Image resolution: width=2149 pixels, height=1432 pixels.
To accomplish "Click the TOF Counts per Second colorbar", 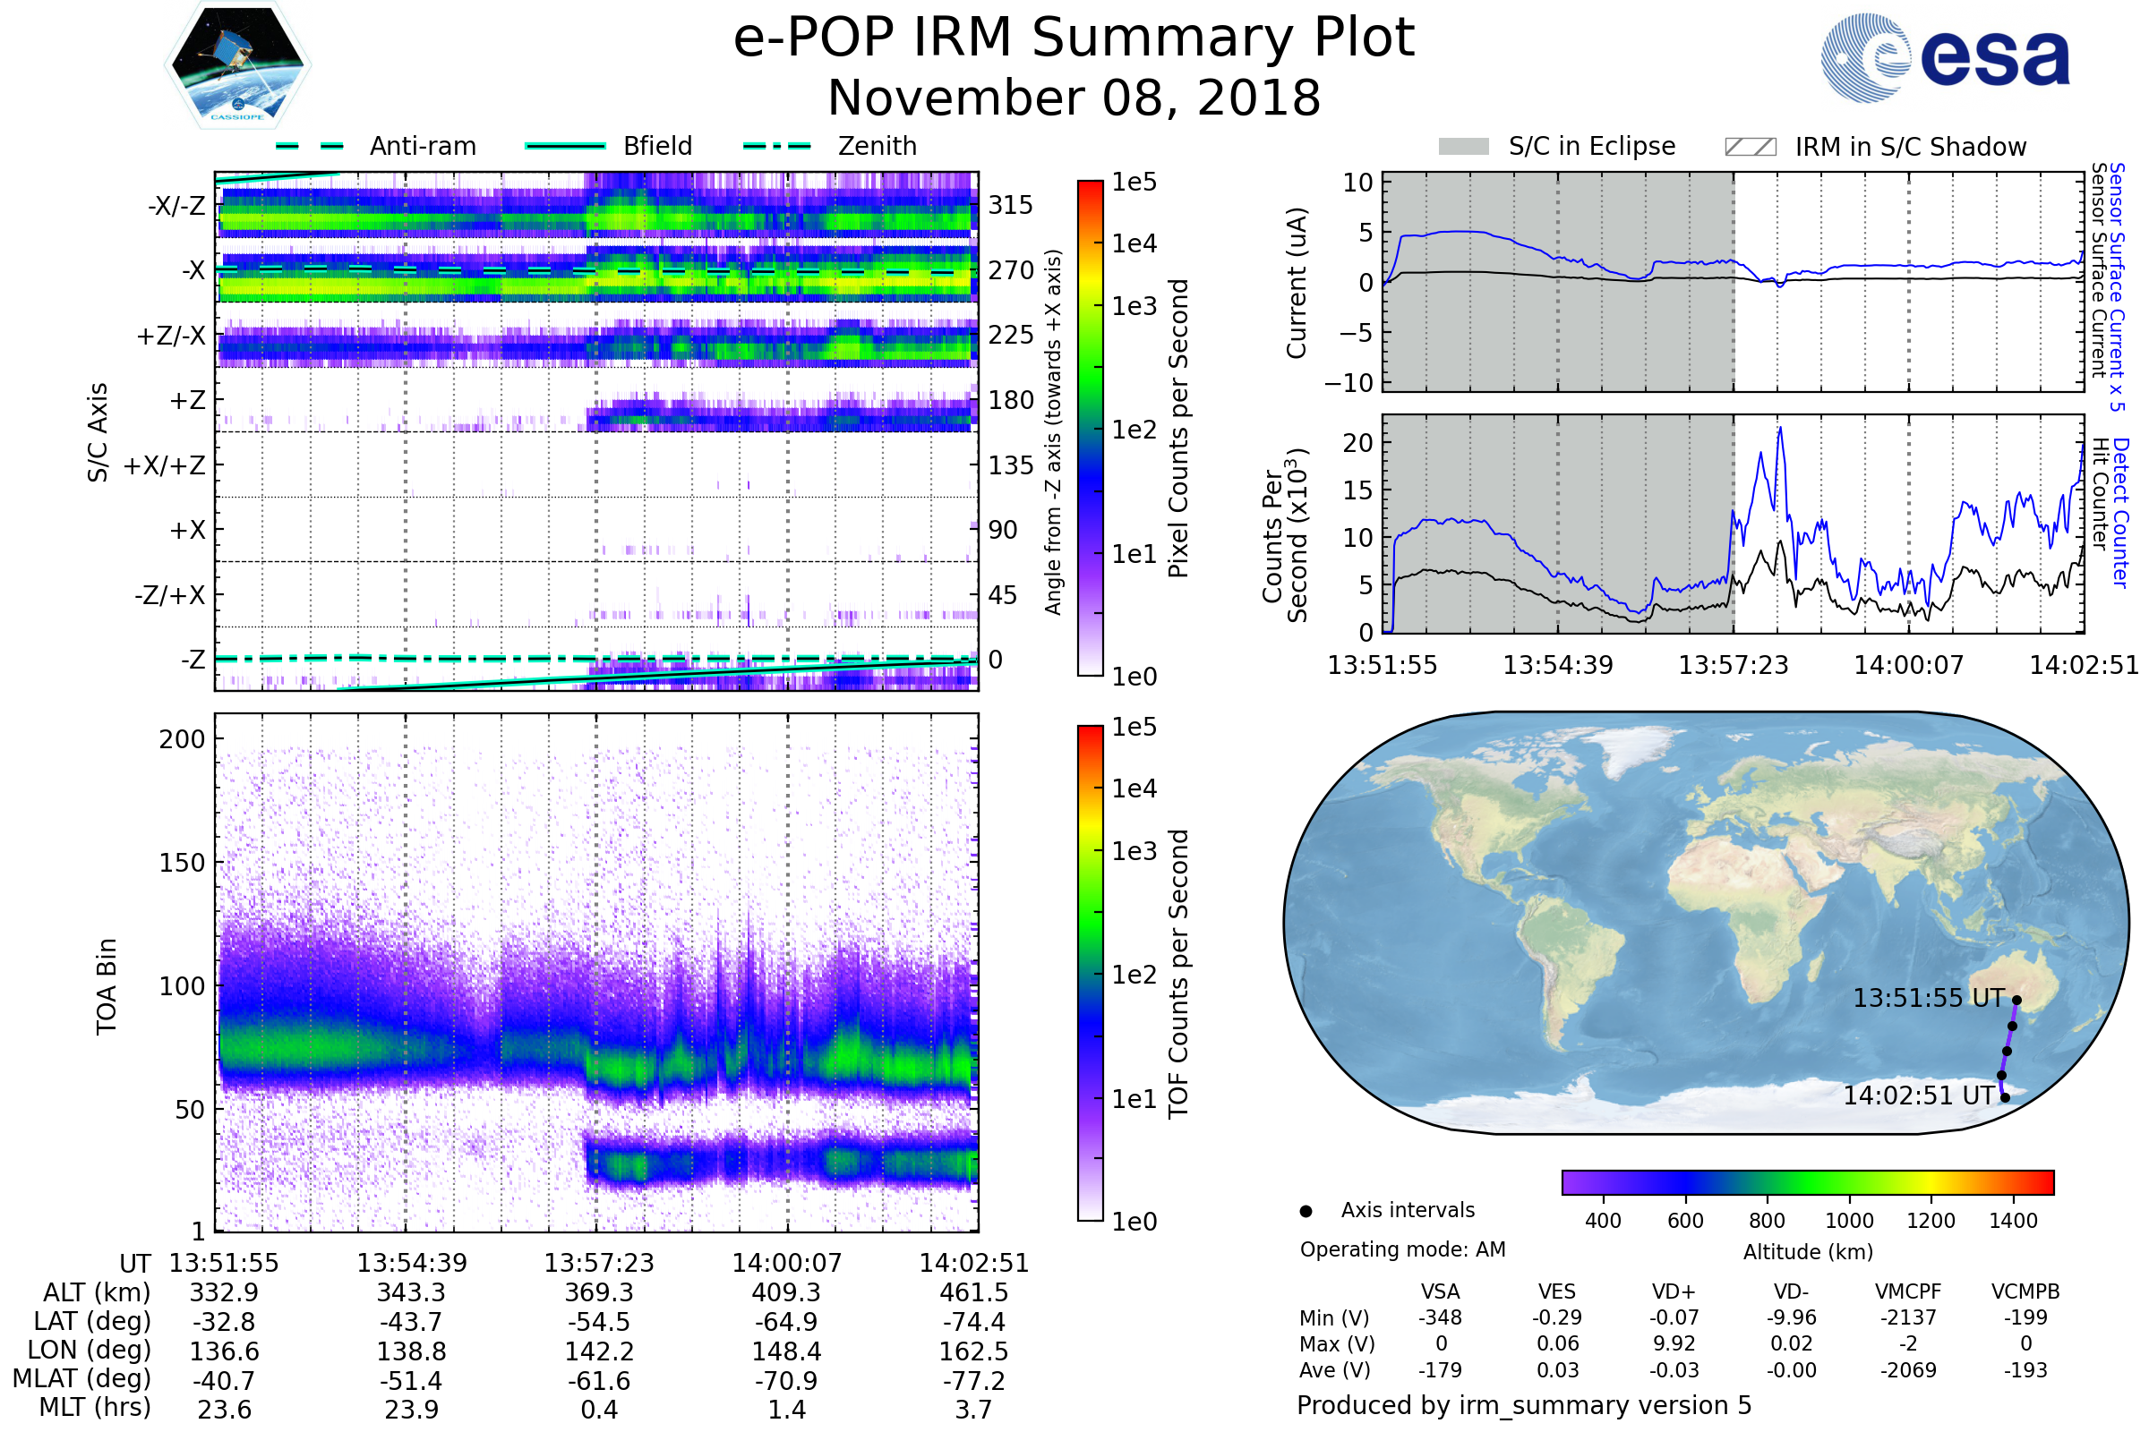I will 1090,973.
